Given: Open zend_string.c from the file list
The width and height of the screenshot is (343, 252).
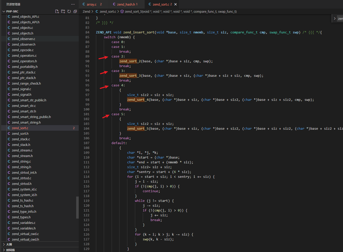Looking at the screenshot, I should pos(21,161).
